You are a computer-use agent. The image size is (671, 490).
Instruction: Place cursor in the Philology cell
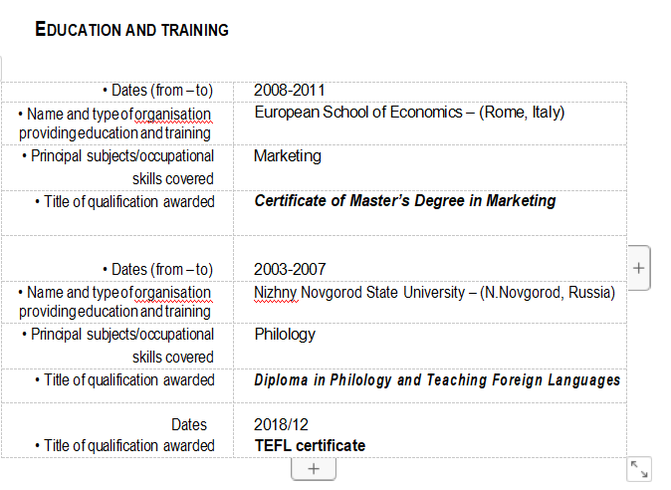click(285, 335)
